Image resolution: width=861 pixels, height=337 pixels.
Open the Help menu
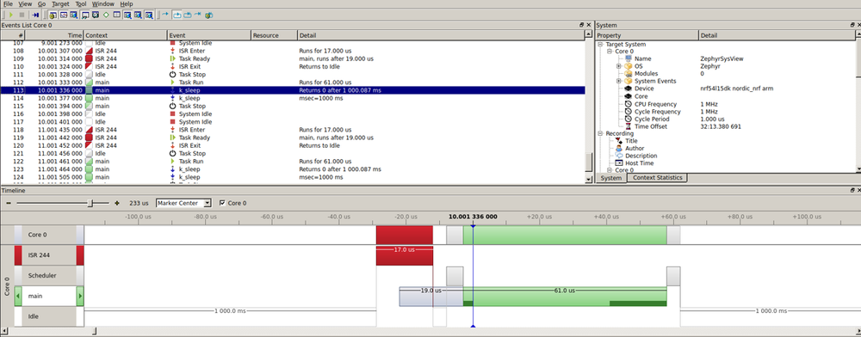127,3
